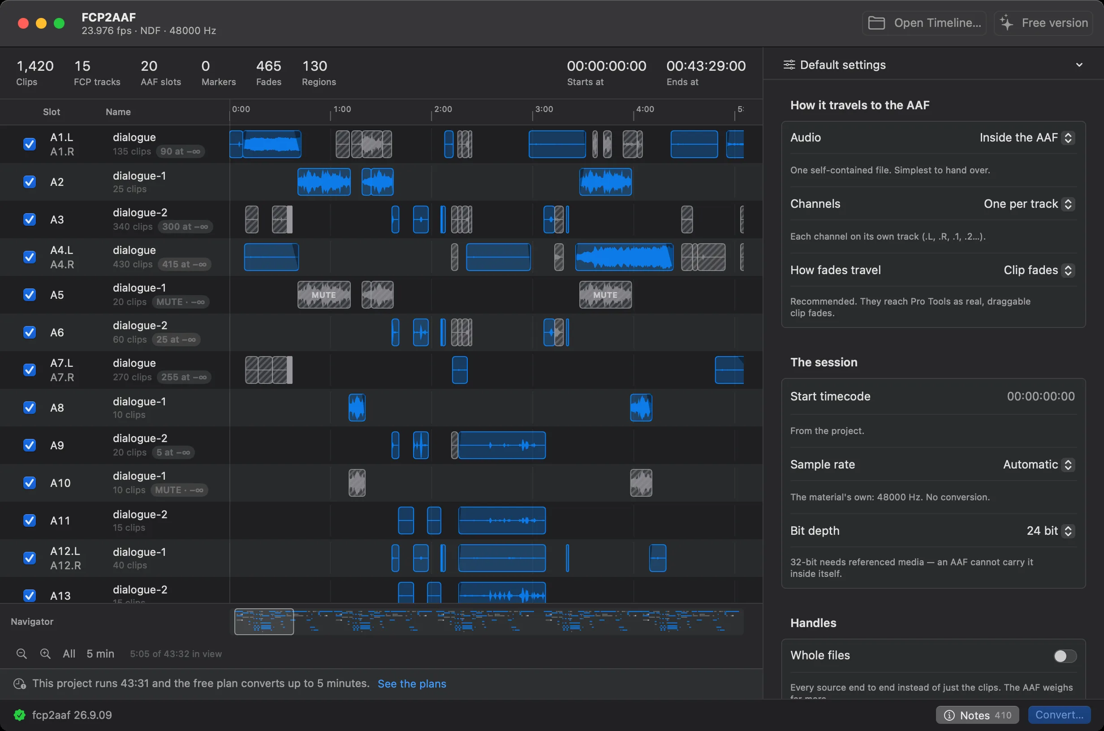This screenshot has height=731, width=1104.
Task: Uncheck the A13 track checkbox
Action: pos(30,595)
